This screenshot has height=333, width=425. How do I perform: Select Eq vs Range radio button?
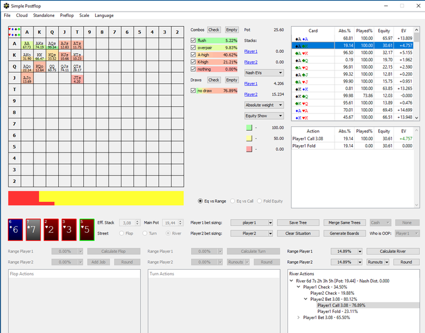(200, 201)
